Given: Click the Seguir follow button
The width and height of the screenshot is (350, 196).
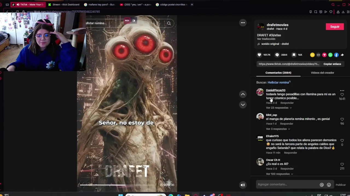Looking at the screenshot, I should tap(335, 27).
